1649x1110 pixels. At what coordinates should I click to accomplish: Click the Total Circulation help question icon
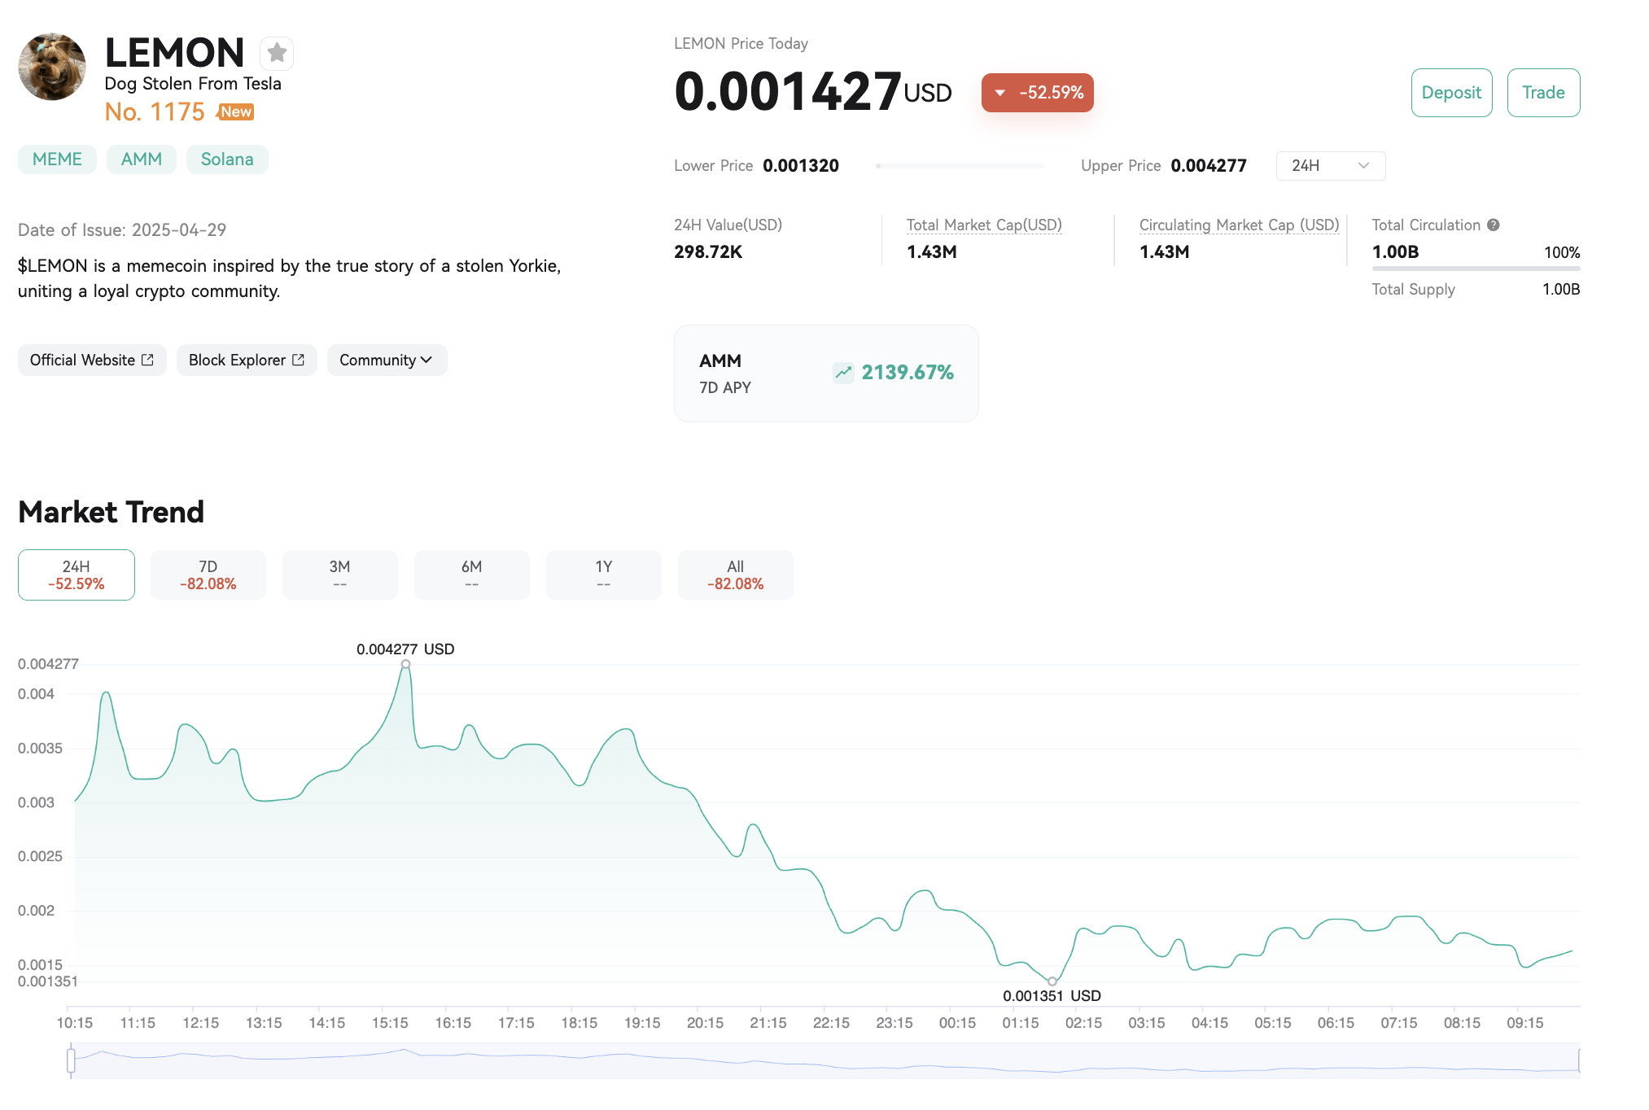1493,225
